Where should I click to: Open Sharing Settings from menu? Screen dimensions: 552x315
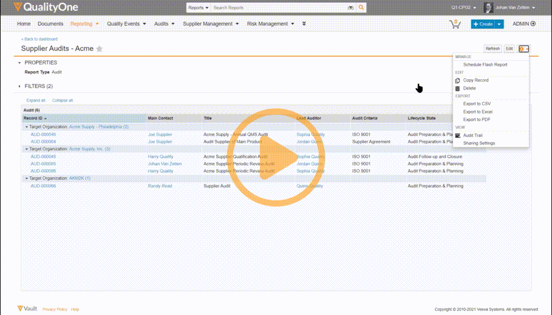click(x=479, y=143)
